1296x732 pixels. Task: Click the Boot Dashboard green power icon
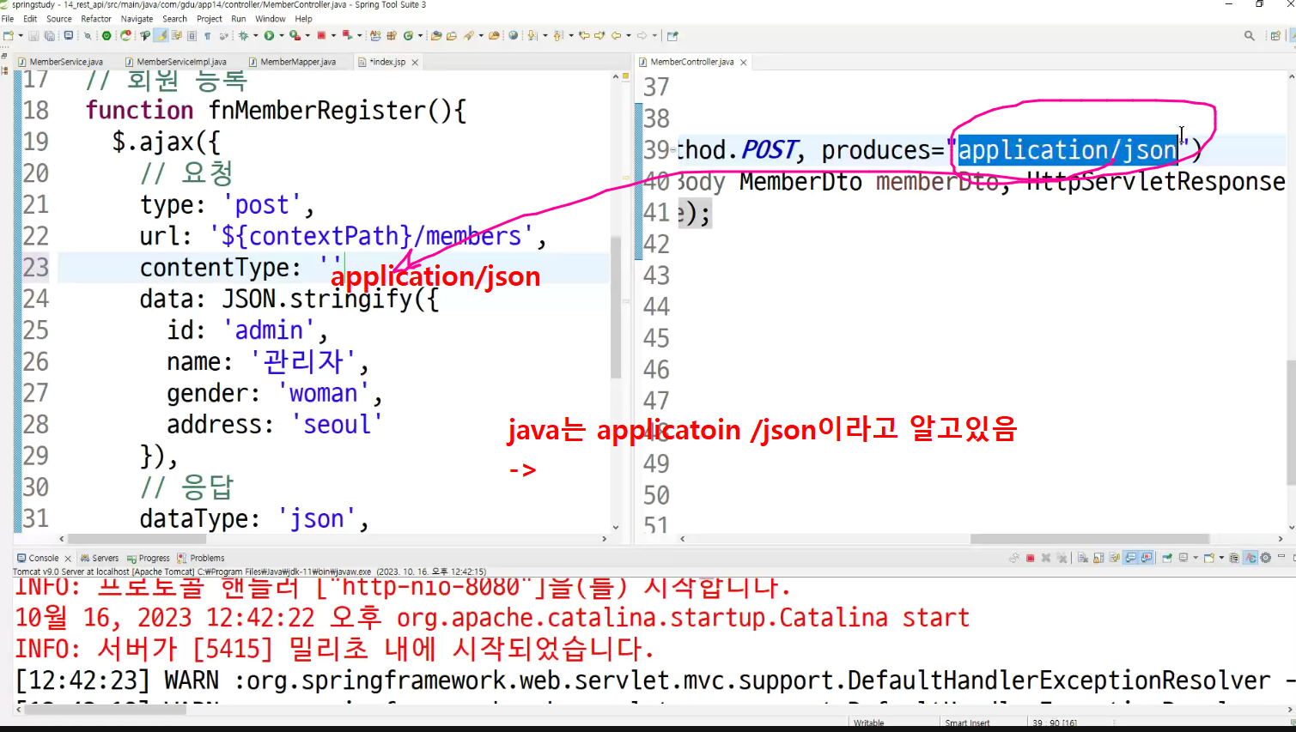[106, 36]
